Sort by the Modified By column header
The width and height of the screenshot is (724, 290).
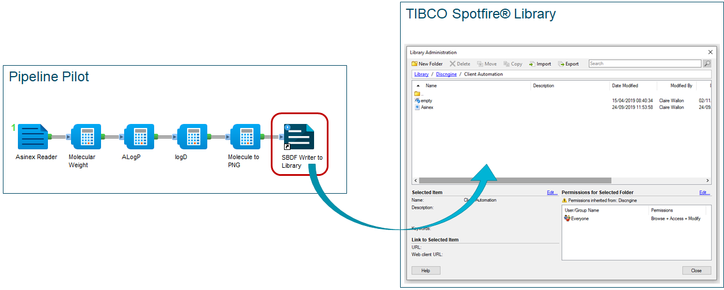pyautogui.click(x=681, y=86)
